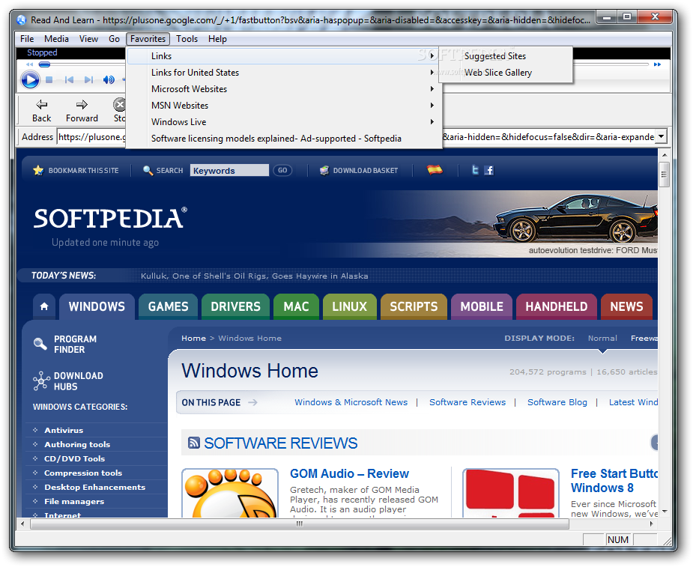Viewport: 693px width, 567px height.
Task: Stop page loading with the gray X button
Action: (119, 105)
